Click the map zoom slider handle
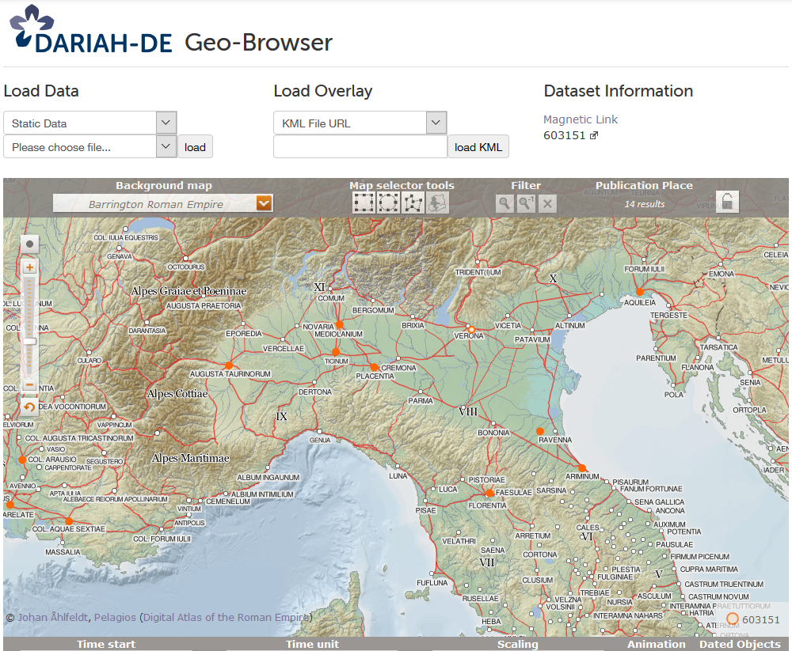This screenshot has width=792, height=651. point(30,342)
